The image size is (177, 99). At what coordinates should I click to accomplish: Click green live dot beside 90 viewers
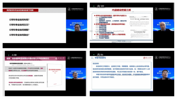pyautogui.click(x=9, y=55)
